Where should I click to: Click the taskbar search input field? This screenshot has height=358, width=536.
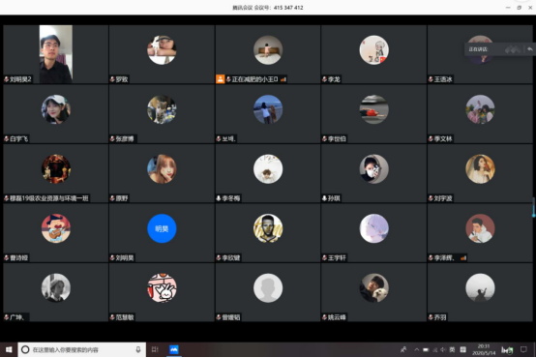coord(82,349)
